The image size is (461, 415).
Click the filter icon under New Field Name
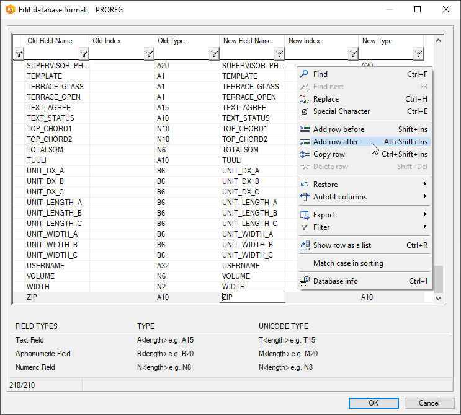(x=279, y=55)
